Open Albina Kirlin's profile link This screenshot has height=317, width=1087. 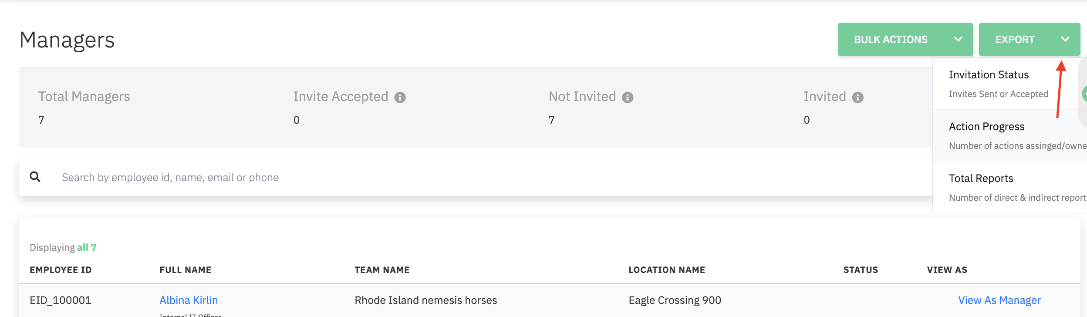tap(189, 300)
